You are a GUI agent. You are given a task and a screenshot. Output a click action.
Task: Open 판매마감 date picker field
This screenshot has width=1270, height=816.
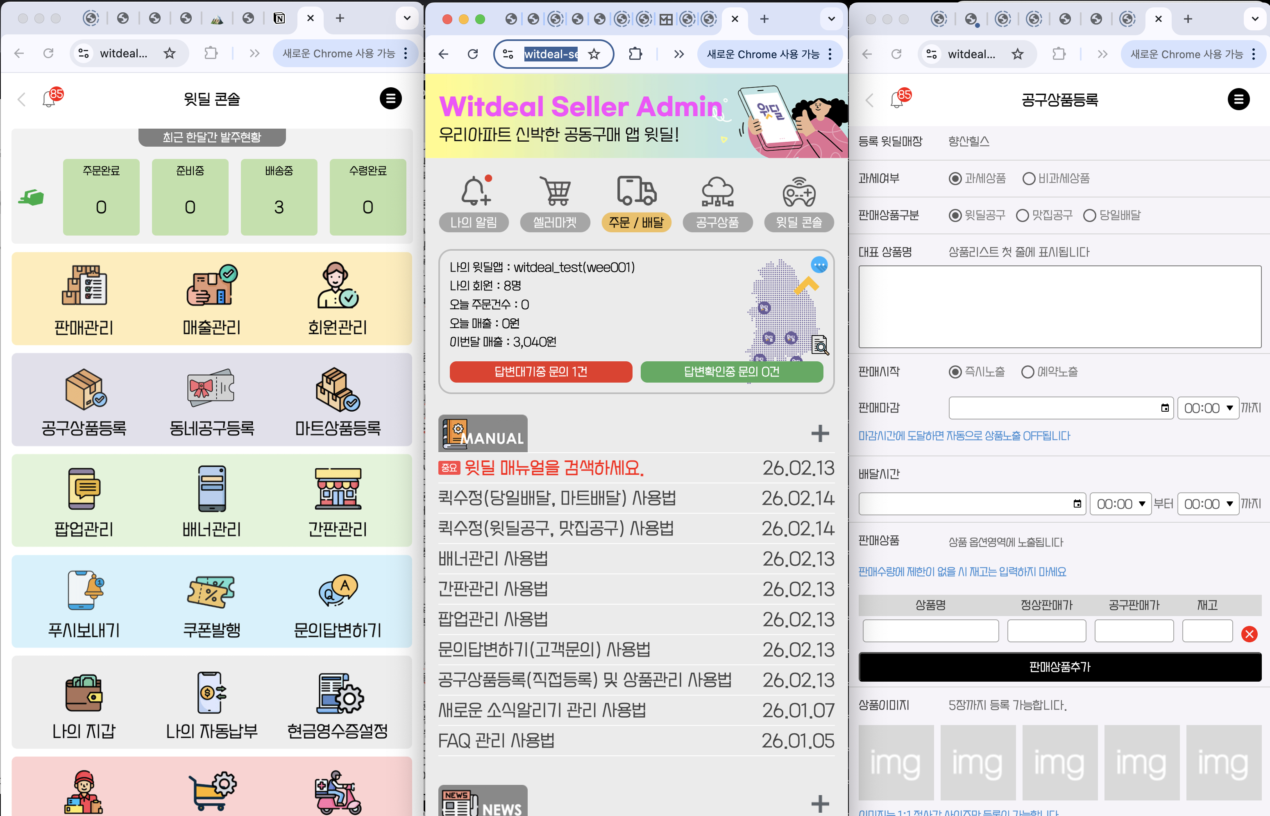click(x=1061, y=408)
